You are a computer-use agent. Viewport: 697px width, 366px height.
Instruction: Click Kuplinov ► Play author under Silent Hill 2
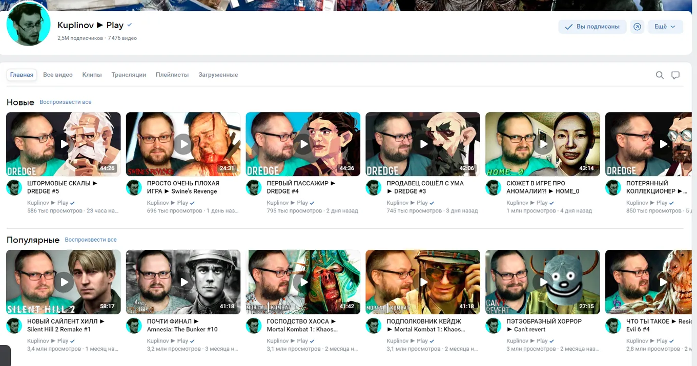[48, 341]
